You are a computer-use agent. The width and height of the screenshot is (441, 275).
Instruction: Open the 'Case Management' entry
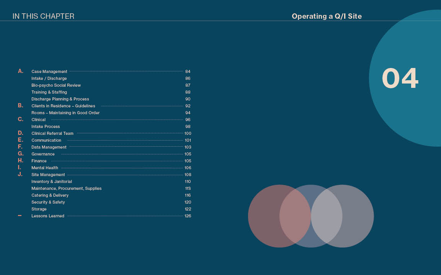[x=49, y=71]
